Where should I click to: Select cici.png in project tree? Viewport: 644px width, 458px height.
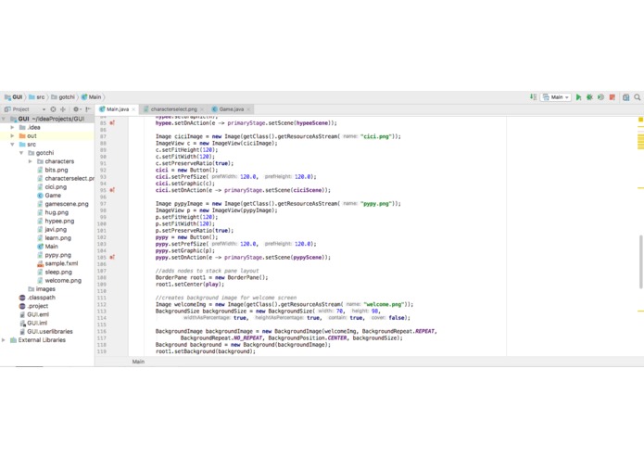coord(52,187)
